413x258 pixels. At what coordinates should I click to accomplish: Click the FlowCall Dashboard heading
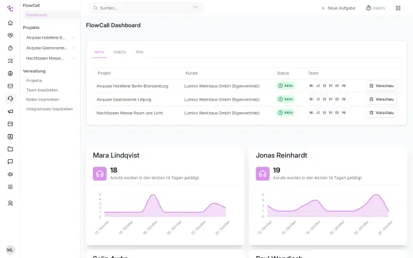point(114,25)
